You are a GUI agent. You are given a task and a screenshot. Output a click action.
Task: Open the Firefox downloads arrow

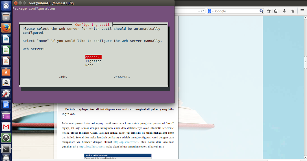pyautogui.click(x=284, y=11)
